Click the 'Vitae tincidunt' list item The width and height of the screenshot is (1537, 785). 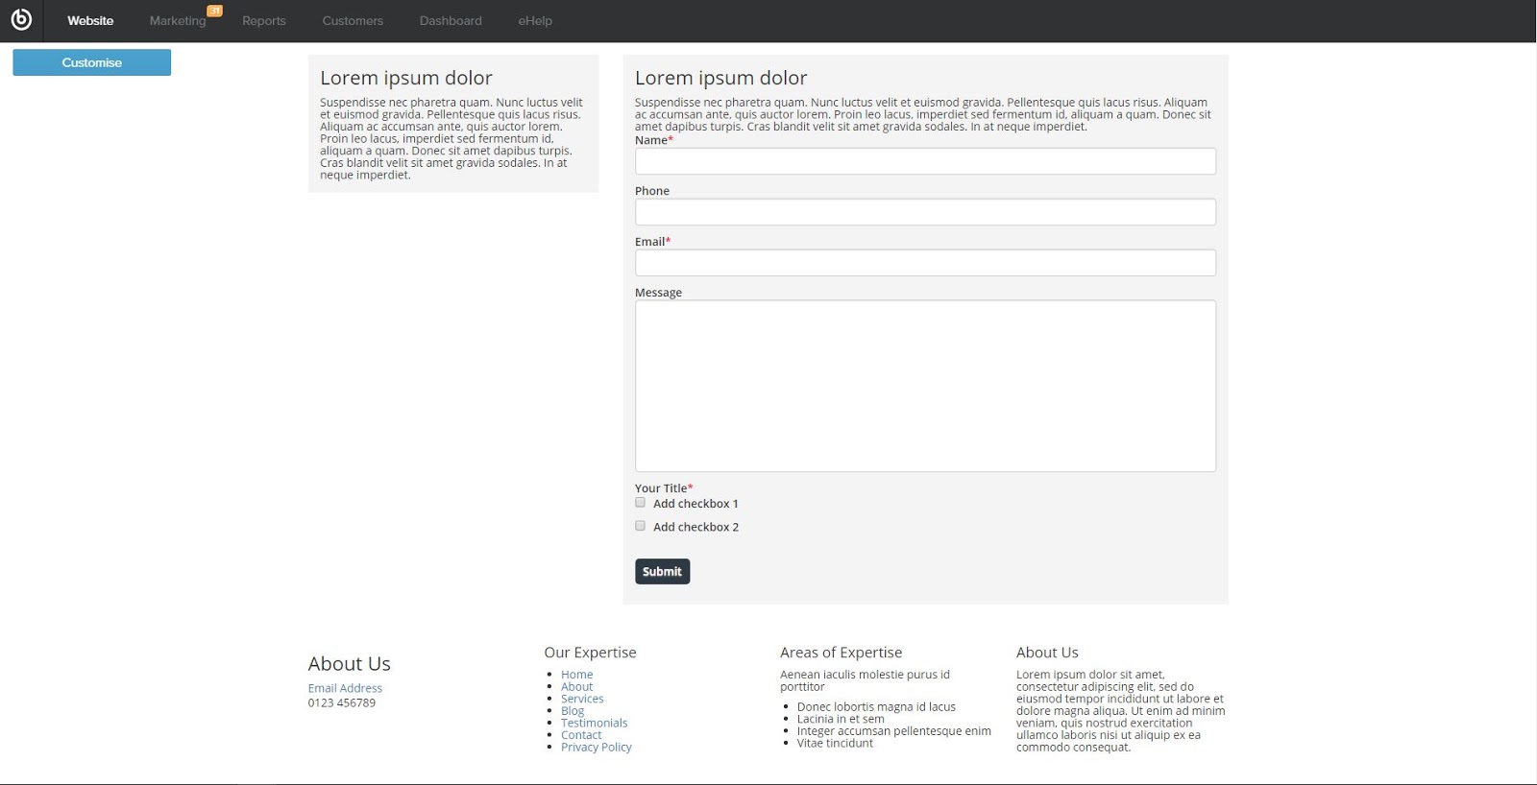(x=835, y=743)
